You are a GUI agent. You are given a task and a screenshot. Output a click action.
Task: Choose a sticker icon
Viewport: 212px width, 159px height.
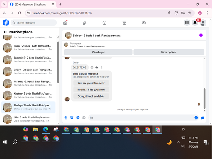click(x=78, y=117)
